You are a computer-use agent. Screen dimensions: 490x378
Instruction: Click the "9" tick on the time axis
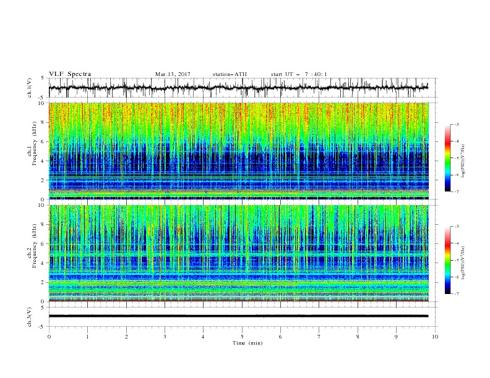tap(396, 337)
